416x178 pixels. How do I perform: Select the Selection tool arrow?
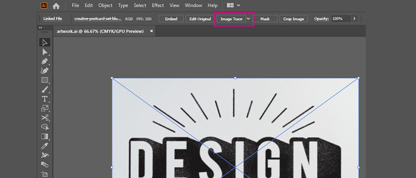tap(45, 42)
